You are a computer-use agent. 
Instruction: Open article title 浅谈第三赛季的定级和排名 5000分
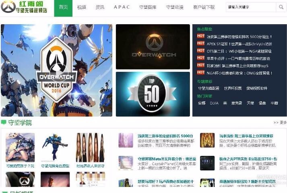pos(165,136)
